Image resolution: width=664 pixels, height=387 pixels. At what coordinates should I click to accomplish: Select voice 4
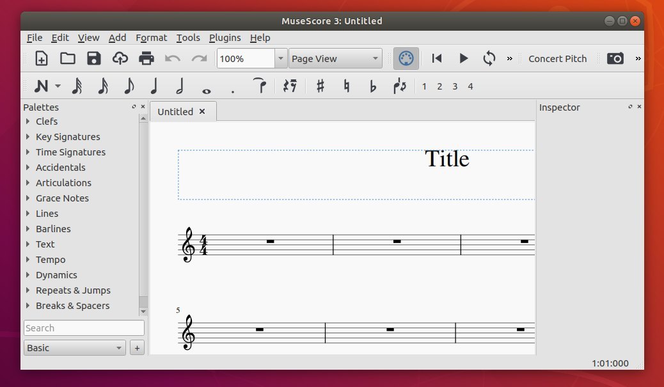(x=470, y=86)
